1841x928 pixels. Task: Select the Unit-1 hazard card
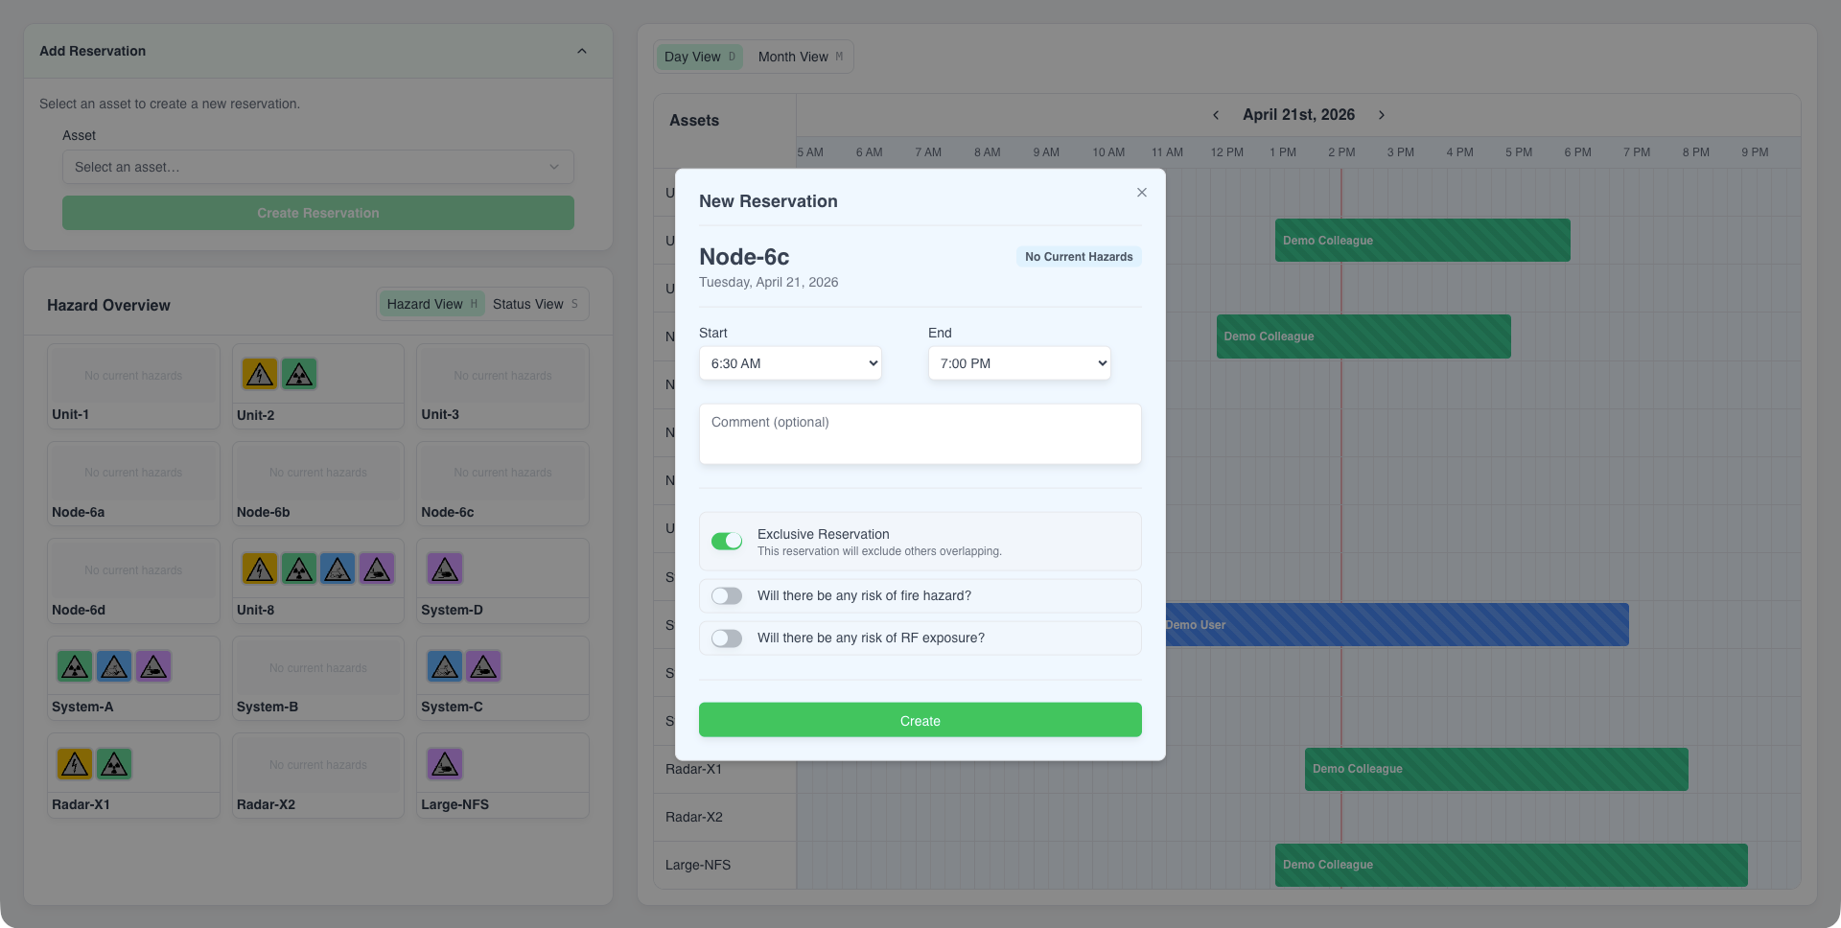[133, 386]
